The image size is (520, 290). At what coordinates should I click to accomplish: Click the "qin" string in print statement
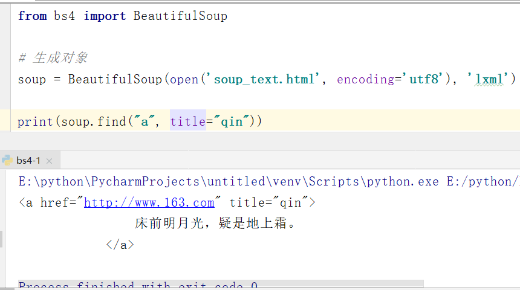click(232, 121)
